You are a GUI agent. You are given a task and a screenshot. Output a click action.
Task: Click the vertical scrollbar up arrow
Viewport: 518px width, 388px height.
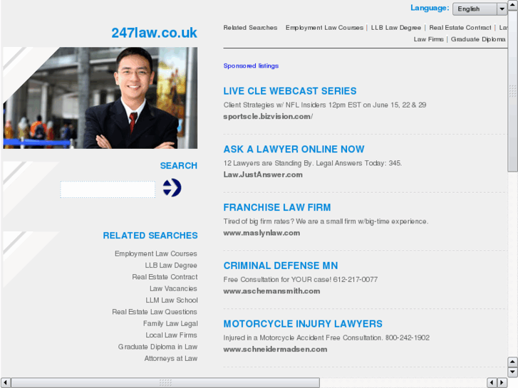(x=512, y=5)
